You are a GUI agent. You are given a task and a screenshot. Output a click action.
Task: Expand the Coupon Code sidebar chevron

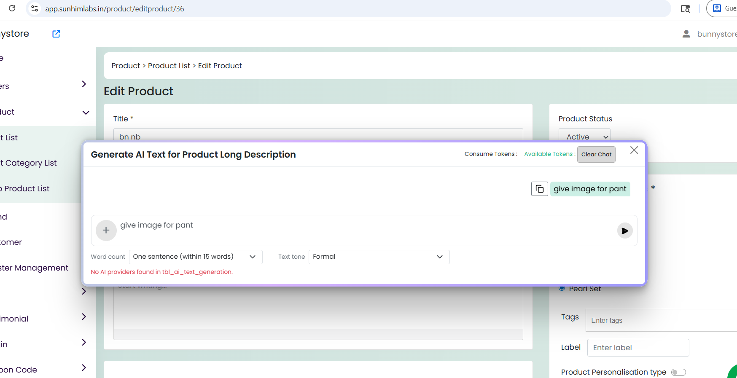click(x=84, y=367)
